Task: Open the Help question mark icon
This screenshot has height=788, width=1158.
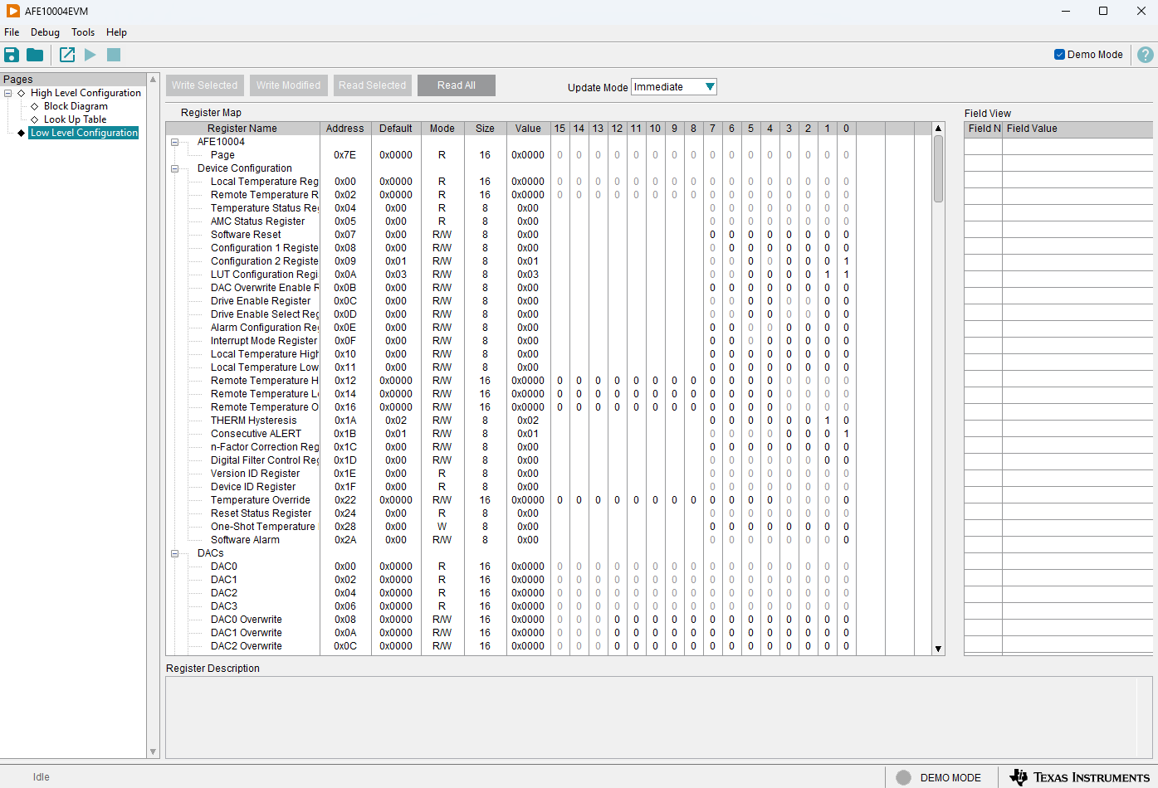Action: point(1146,55)
